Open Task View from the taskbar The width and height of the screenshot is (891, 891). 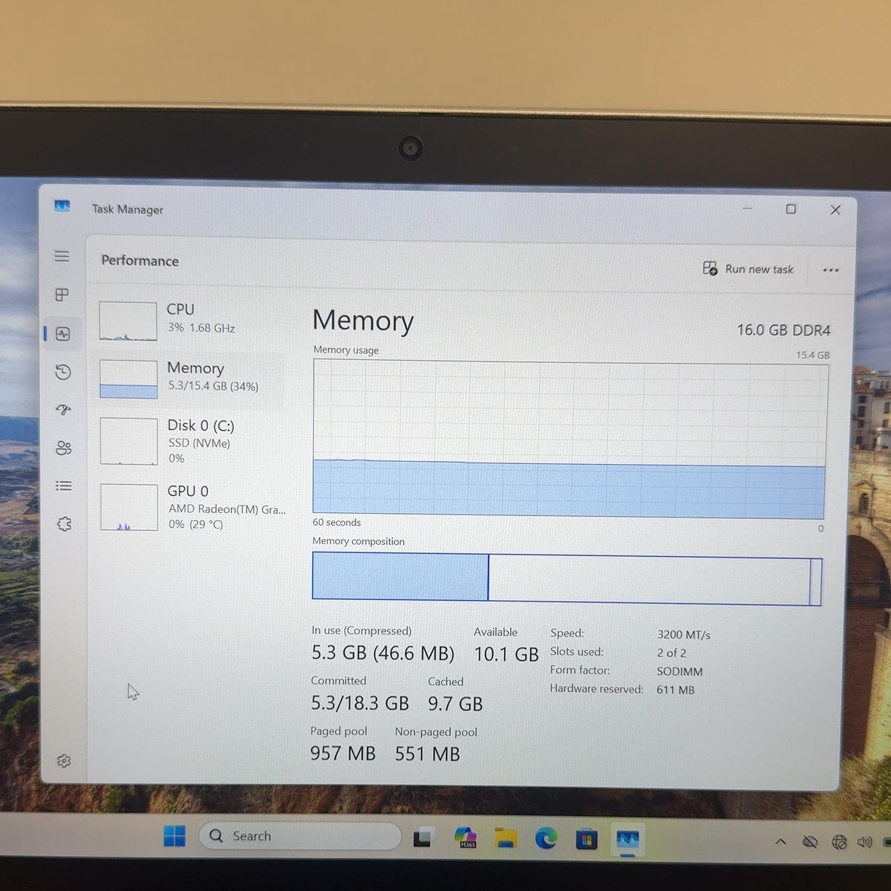pos(424,838)
